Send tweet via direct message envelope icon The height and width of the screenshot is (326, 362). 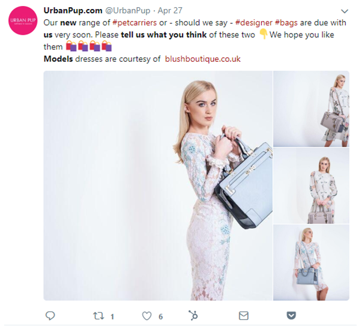[x=243, y=315]
